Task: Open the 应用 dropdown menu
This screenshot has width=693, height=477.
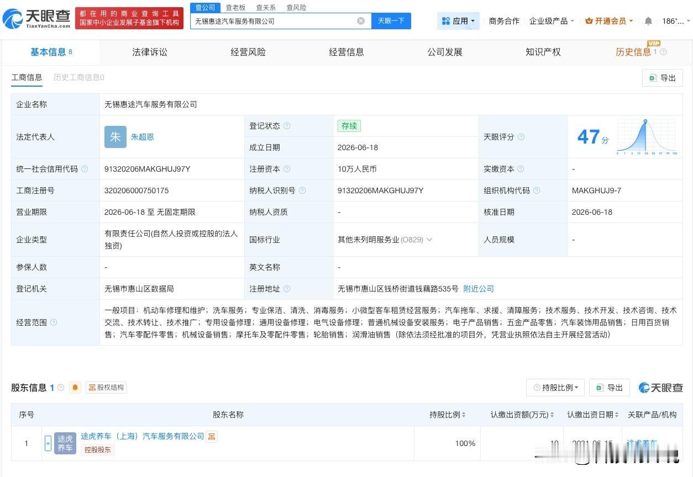Action: 458,21
